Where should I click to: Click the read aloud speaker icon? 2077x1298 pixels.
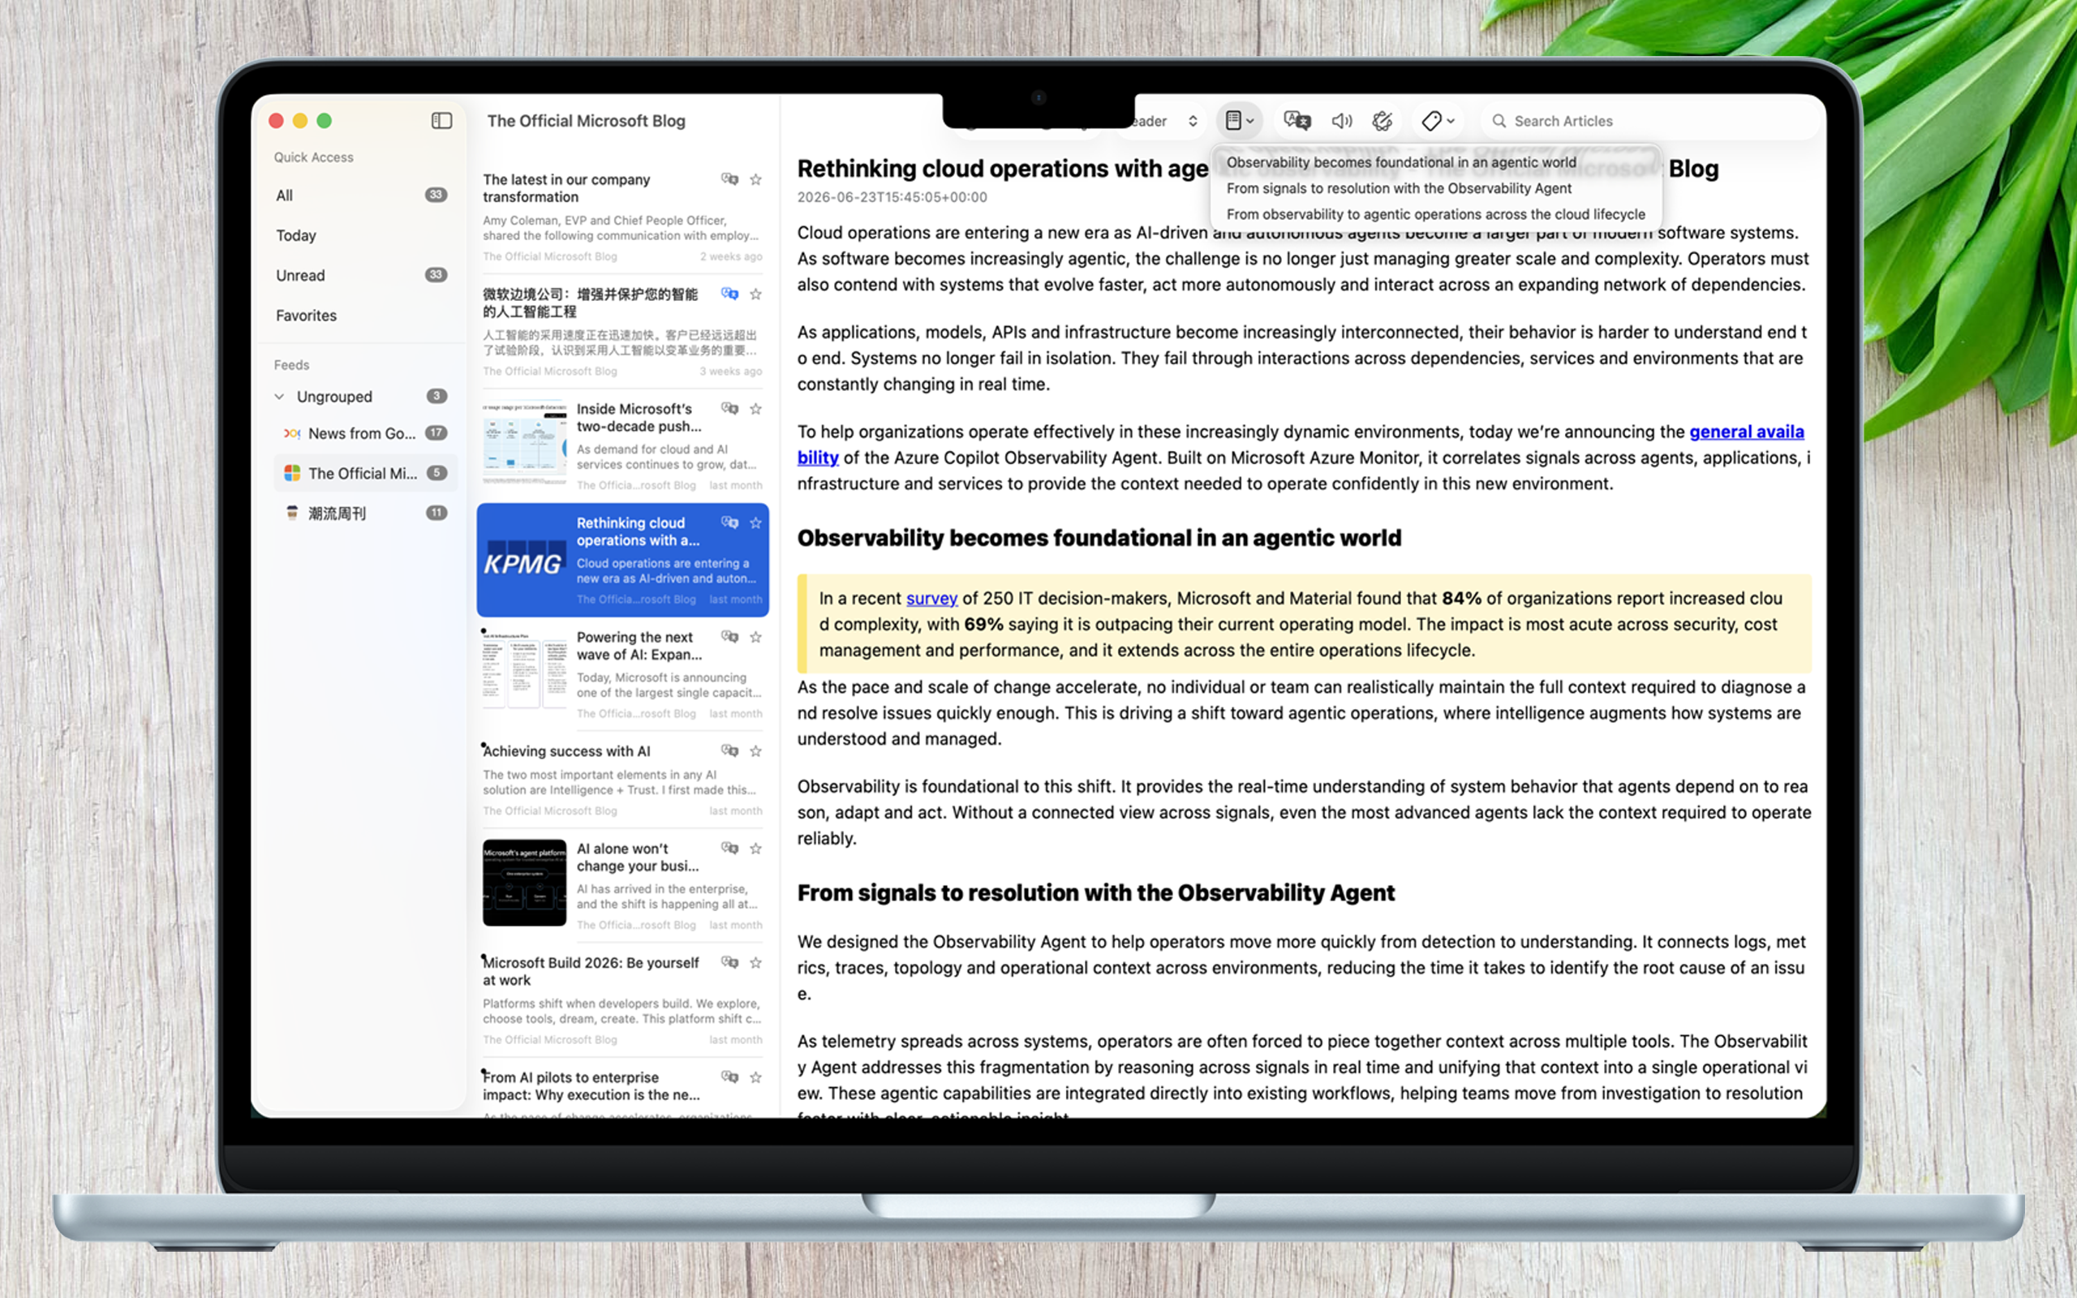[1340, 121]
